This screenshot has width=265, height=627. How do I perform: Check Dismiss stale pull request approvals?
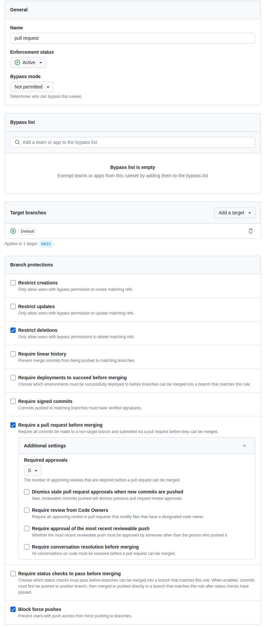pos(26,491)
